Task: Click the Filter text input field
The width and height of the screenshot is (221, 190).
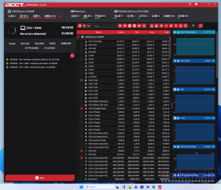Action: point(104,26)
